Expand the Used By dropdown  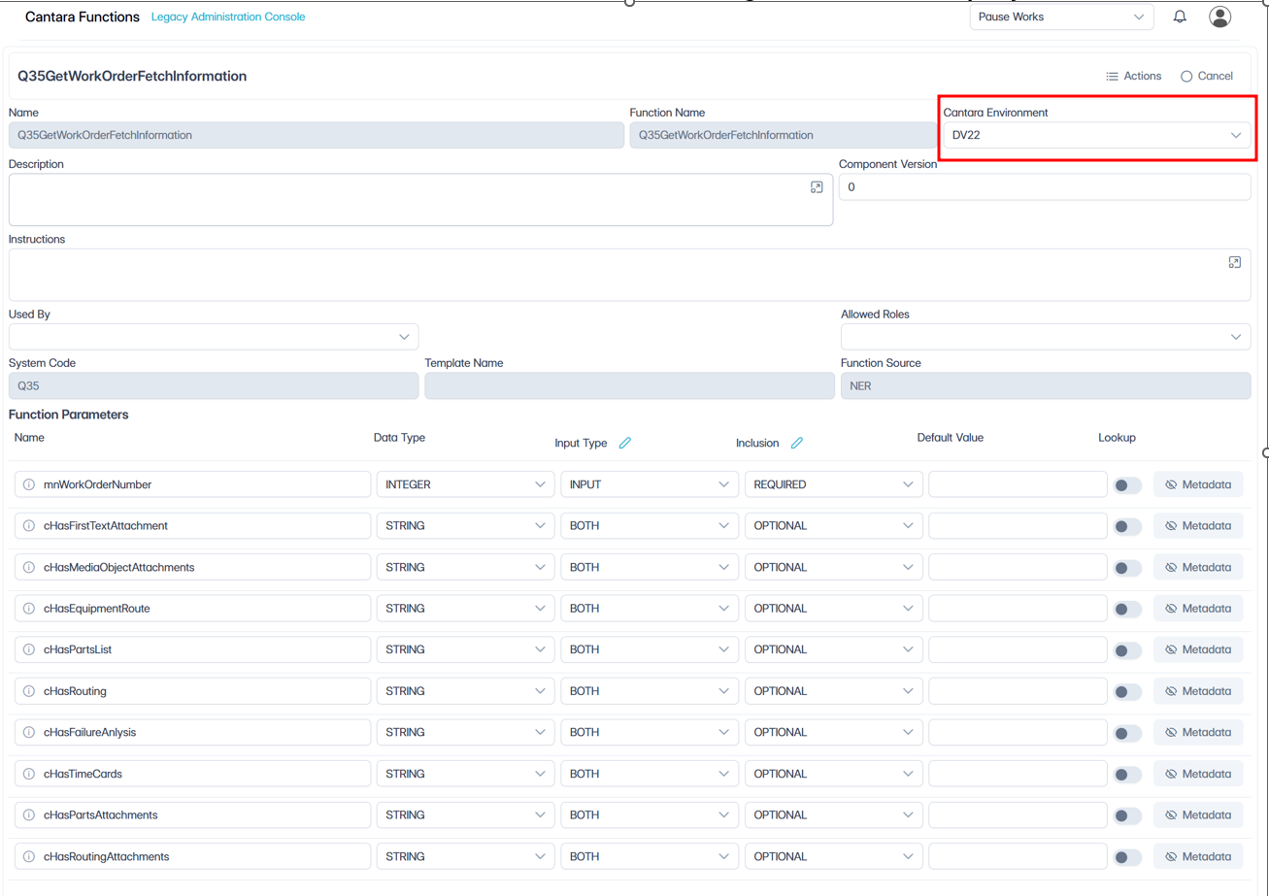pos(214,337)
